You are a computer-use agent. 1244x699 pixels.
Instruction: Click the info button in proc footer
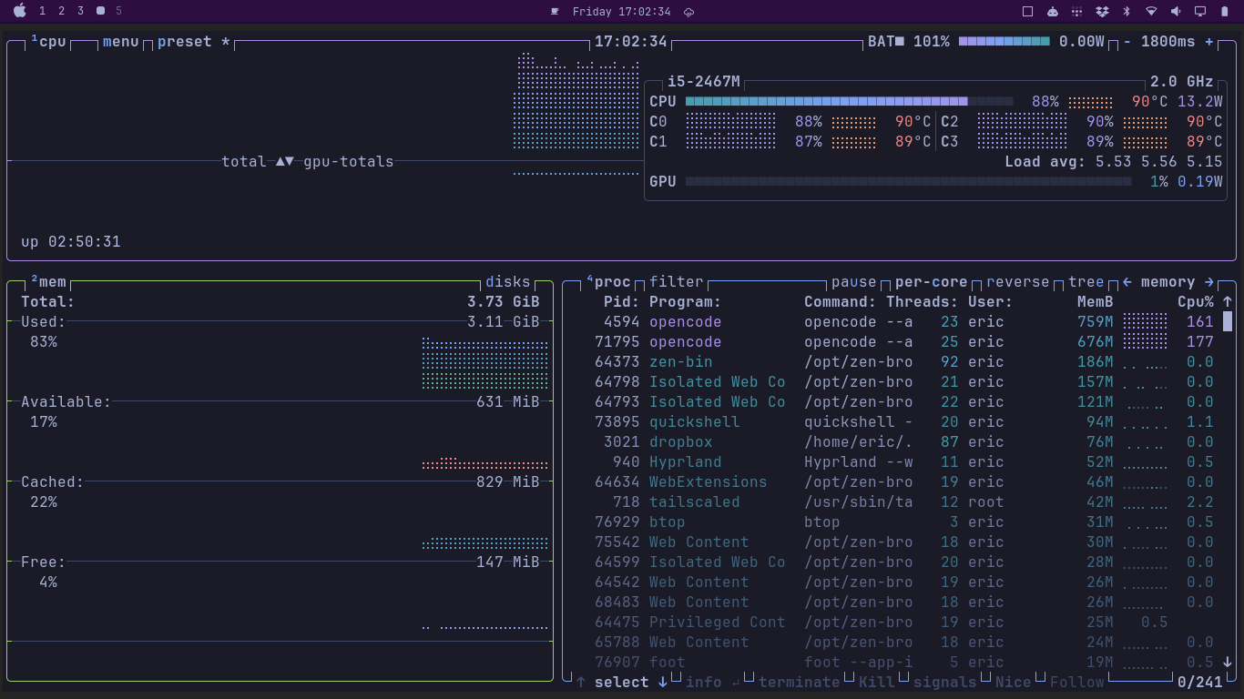pos(713,683)
